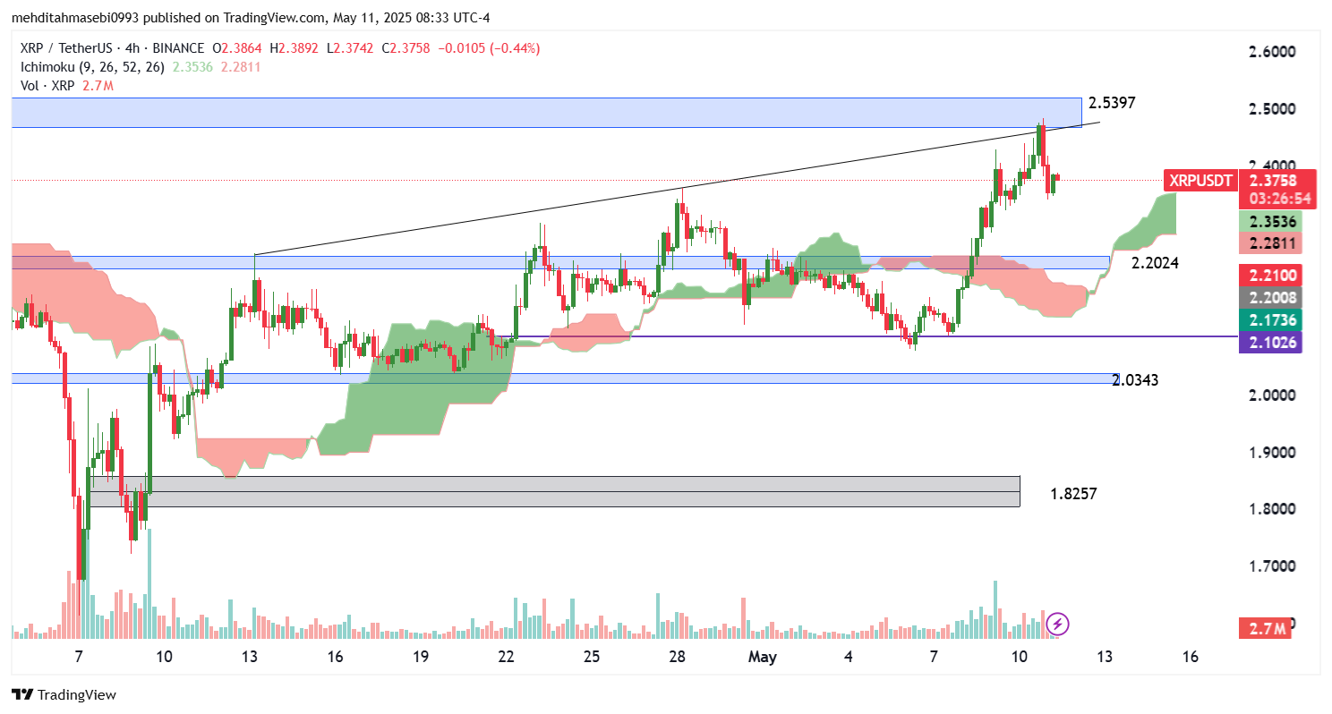The height and width of the screenshot is (714, 1332).
Task: Select the top blue resistance rectangle
Action: 546,113
